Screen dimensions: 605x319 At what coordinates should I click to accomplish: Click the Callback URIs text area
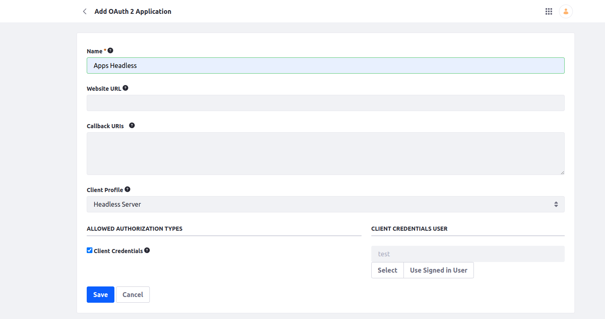[x=326, y=153]
